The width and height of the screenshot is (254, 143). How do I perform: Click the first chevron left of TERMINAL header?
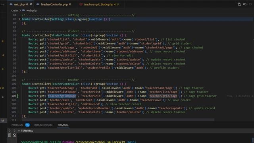(10, 131)
